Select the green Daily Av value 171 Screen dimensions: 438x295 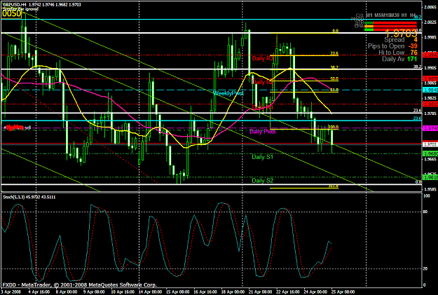412,59
